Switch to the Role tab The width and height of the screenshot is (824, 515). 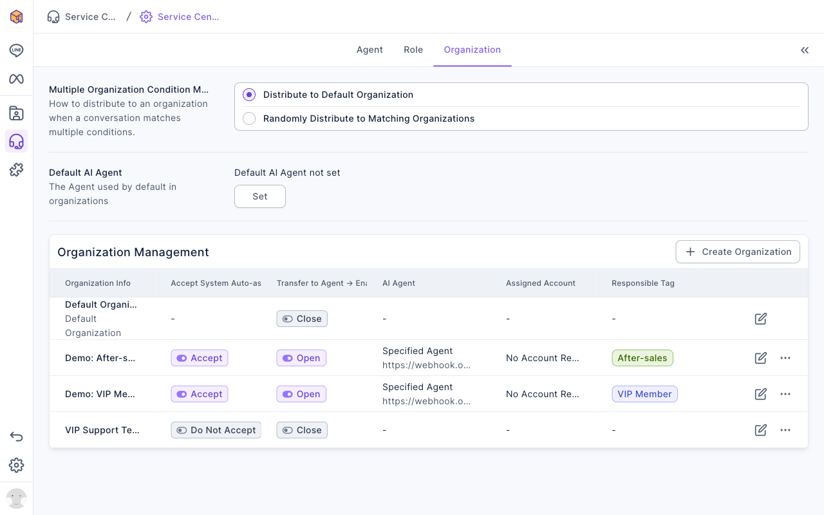(413, 50)
